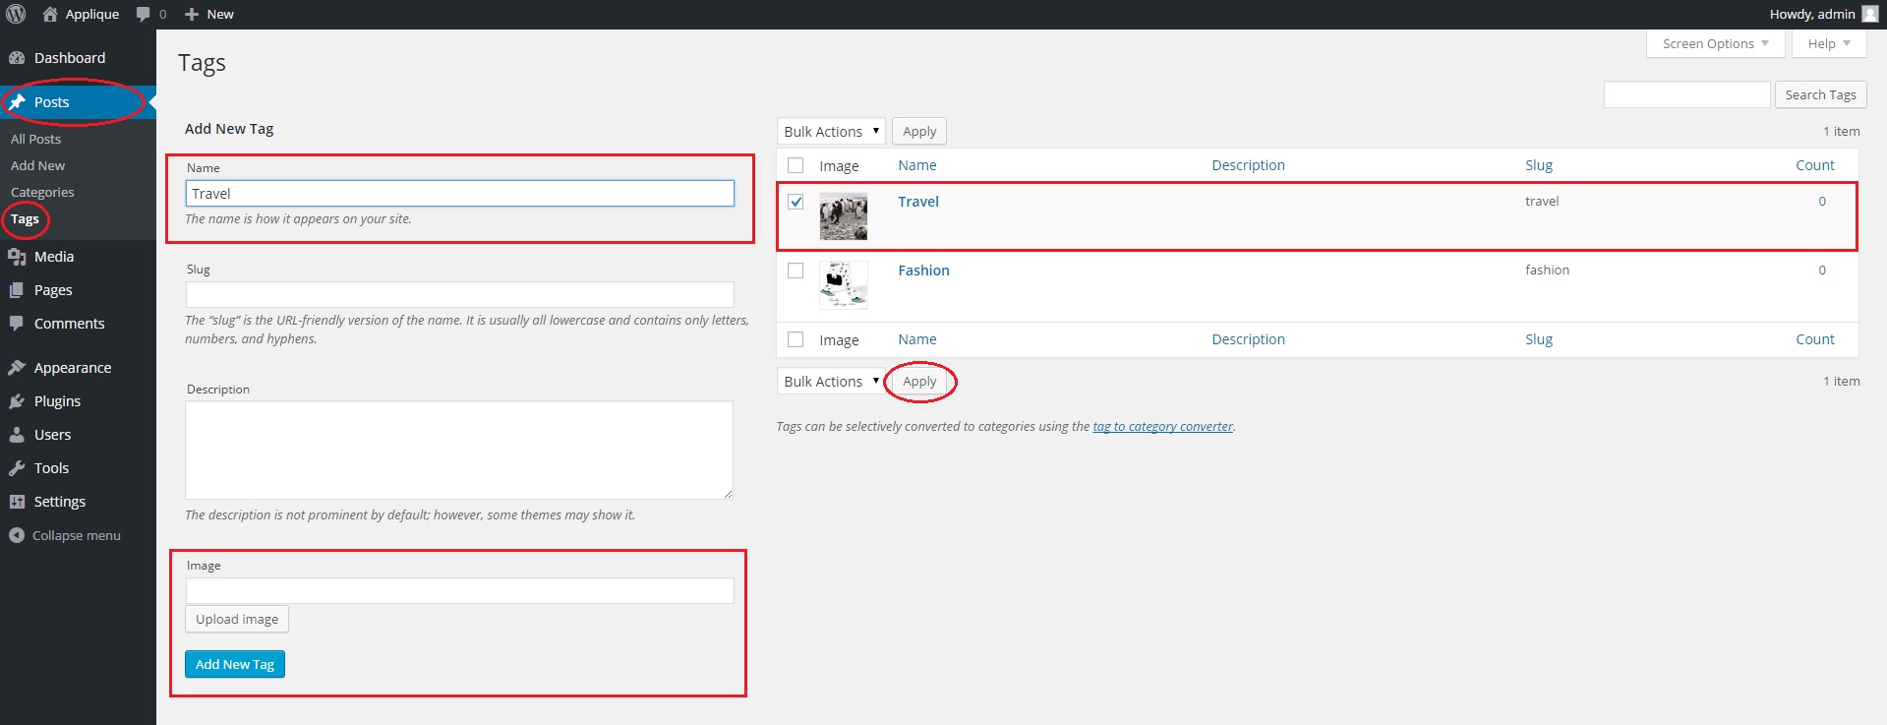Click the Add New Tag button
The image size is (1887, 725).
point(235,665)
